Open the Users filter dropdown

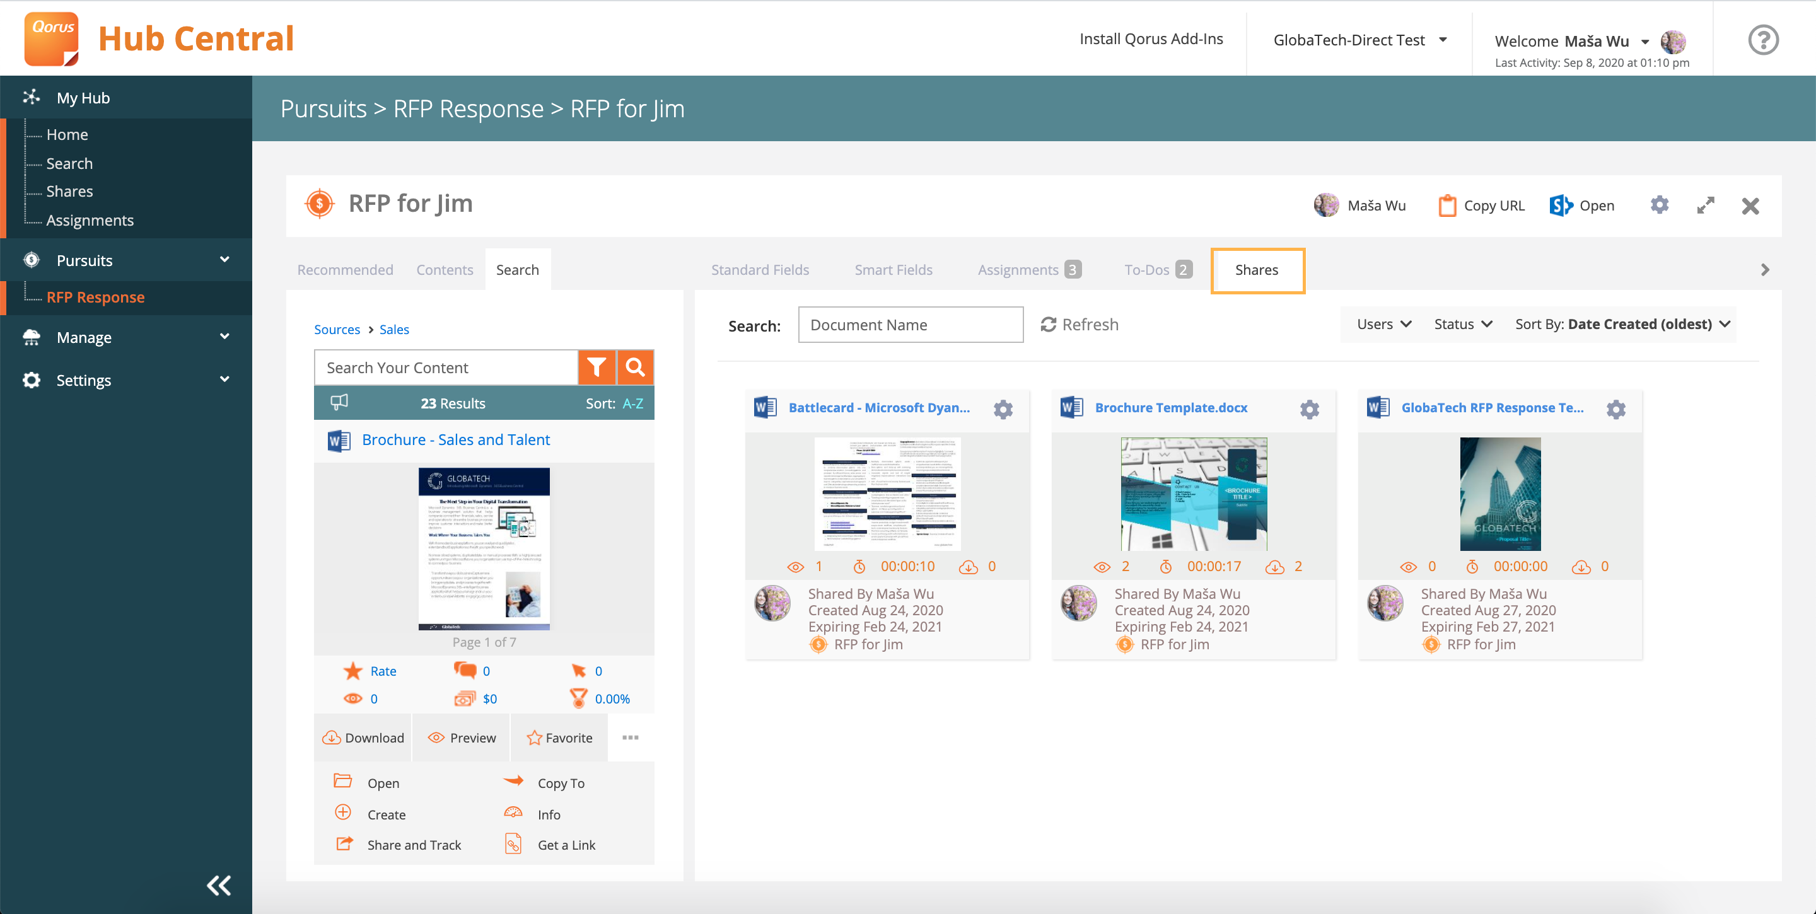click(x=1384, y=323)
